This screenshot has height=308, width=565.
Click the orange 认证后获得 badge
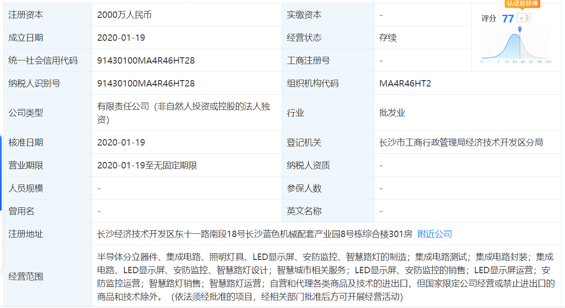click(x=522, y=4)
